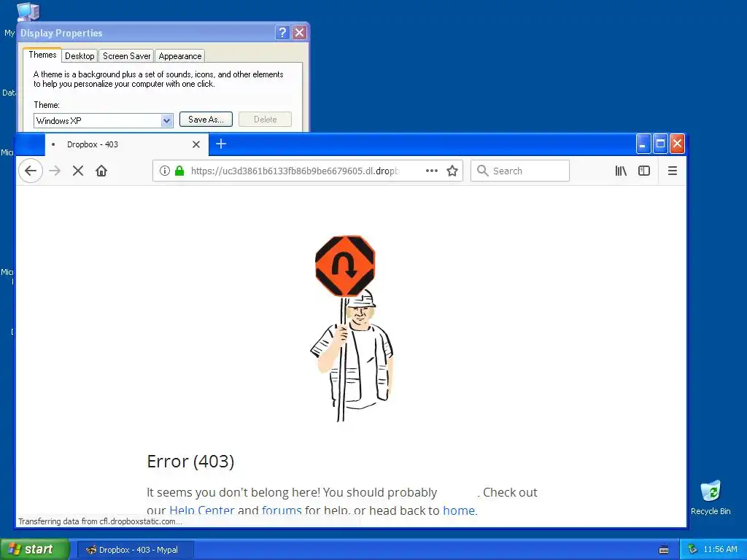Toggle the sidebars icon

[644, 171]
